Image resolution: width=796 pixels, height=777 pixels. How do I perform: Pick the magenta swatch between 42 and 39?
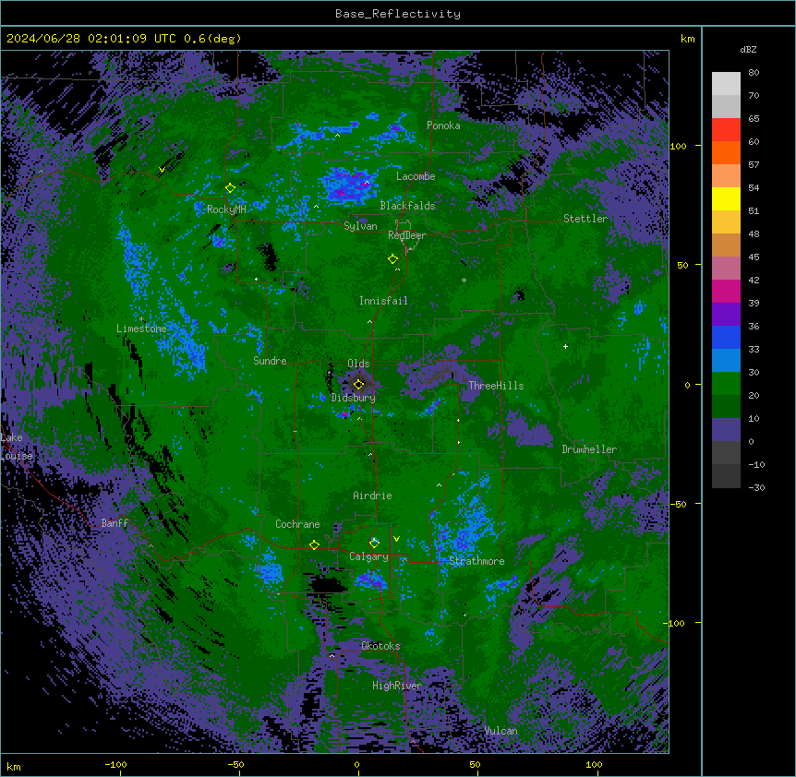(726, 291)
